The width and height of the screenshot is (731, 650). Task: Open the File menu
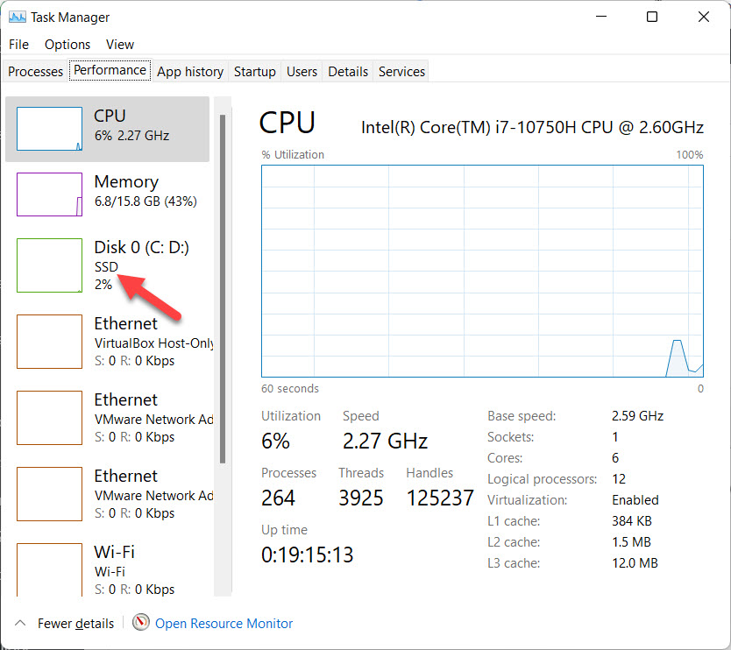[18, 44]
